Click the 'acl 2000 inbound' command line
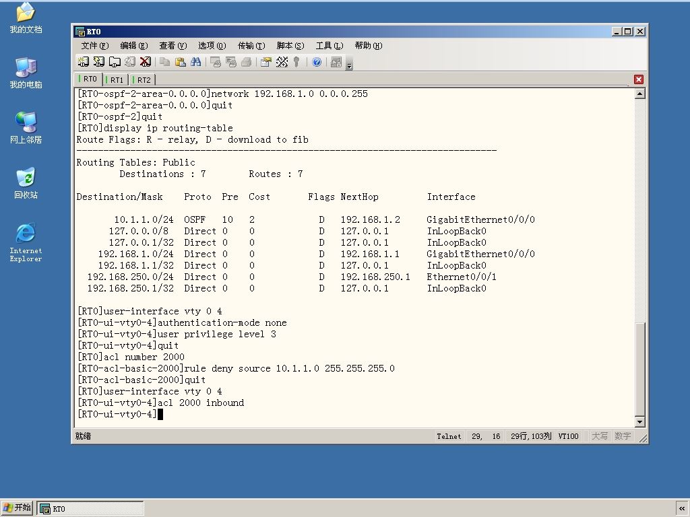The height and width of the screenshot is (517, 690). [160, 403]
